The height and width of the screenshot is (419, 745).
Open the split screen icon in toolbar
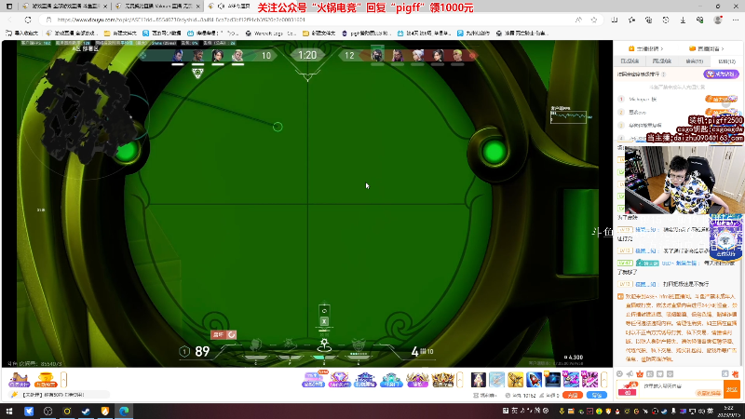(x=615, y=20)
